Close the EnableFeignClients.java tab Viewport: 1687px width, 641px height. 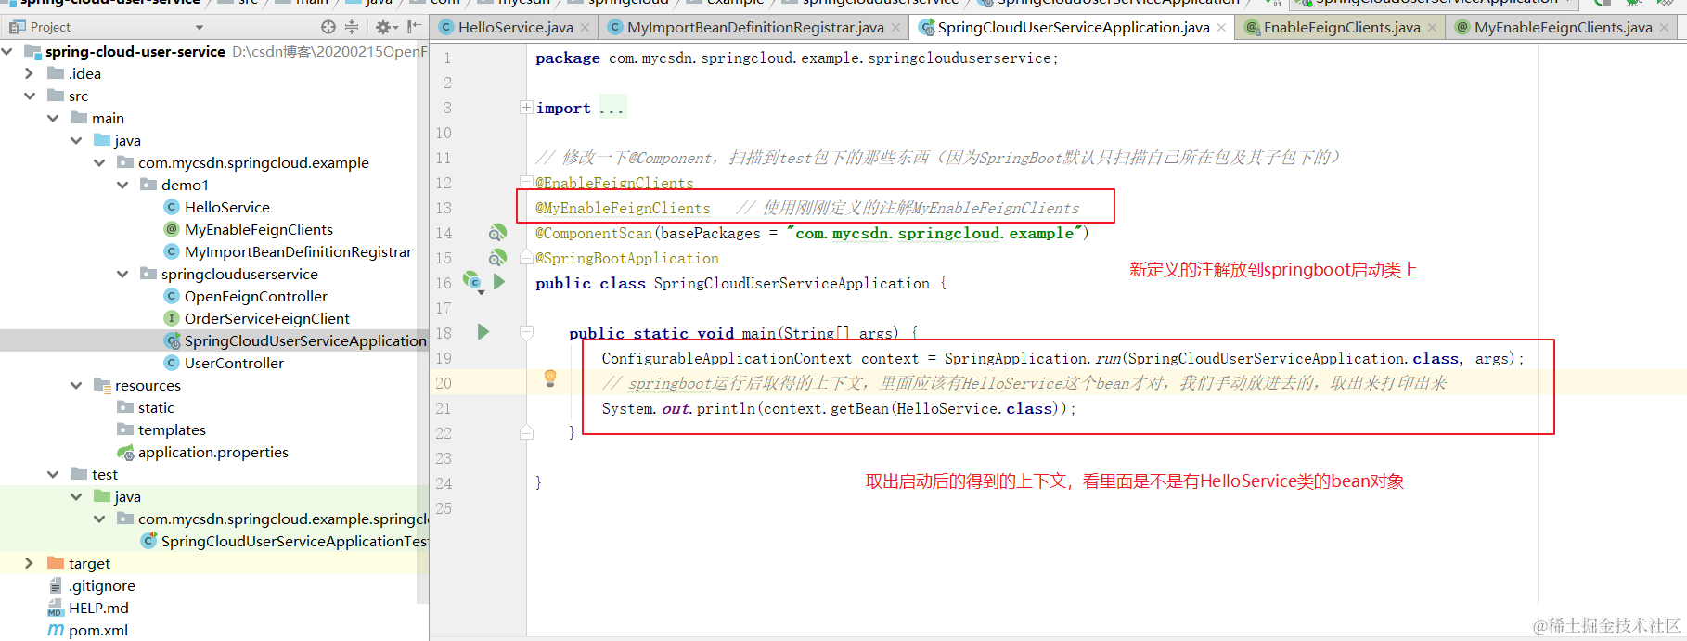1432,28
